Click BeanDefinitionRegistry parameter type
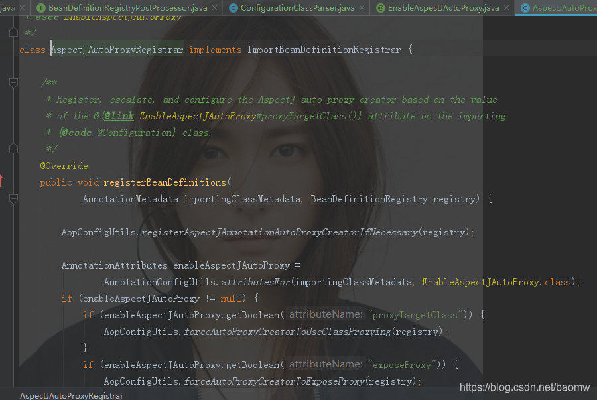The width and height of the screenshot is (597, 400). 369,199
